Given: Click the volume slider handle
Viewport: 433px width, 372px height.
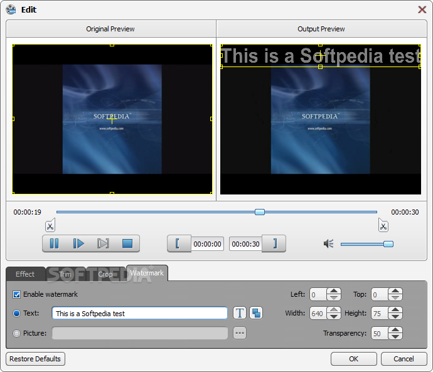Looking at the screenshot, I should (388, 244).
